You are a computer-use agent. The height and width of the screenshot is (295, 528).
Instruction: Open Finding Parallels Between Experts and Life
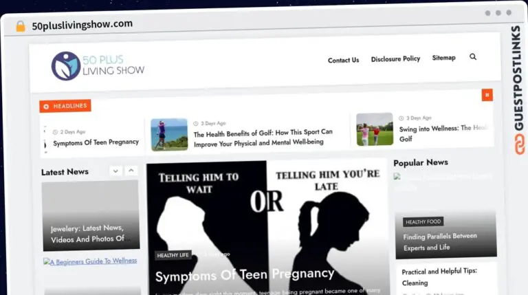point(440,242)
